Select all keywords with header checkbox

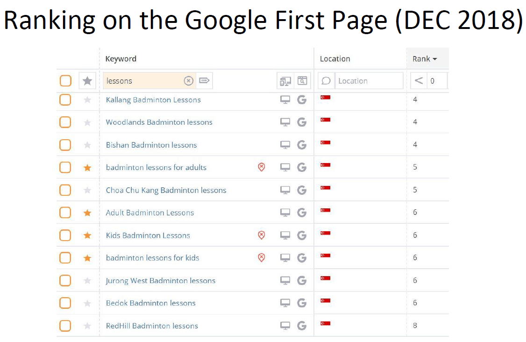point(65,81)
